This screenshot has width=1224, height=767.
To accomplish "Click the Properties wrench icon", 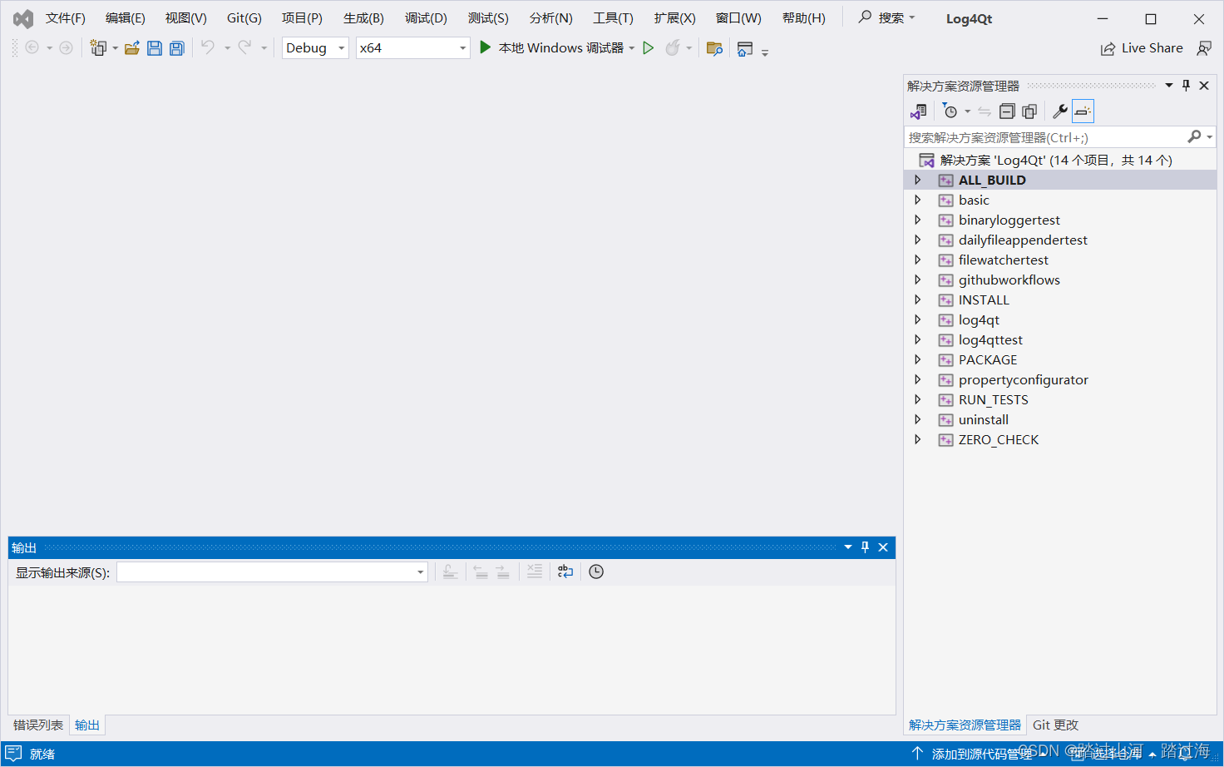I will coord(1060,111).
